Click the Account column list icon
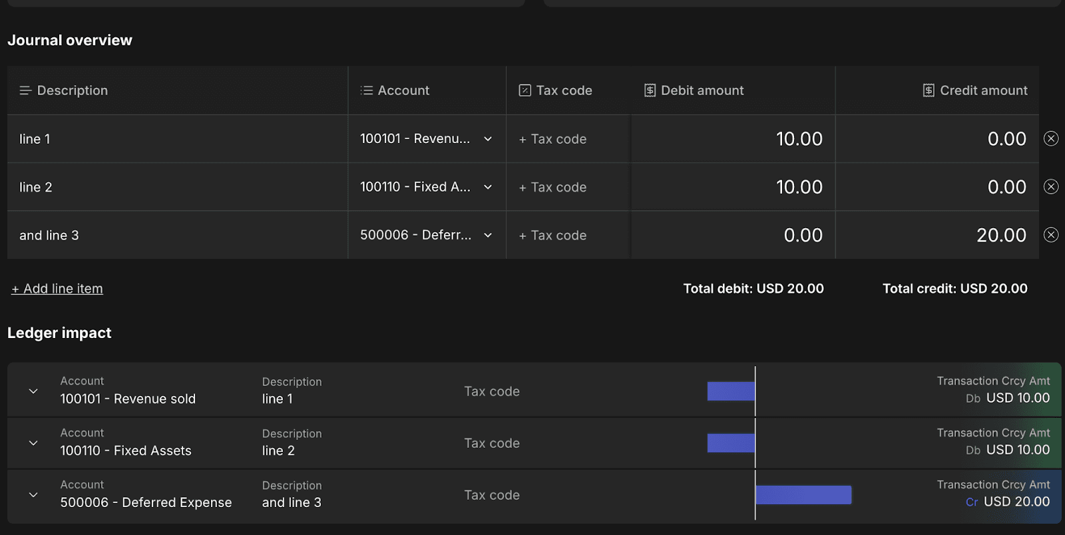The image size is (1065, 535). click(366, 90)
